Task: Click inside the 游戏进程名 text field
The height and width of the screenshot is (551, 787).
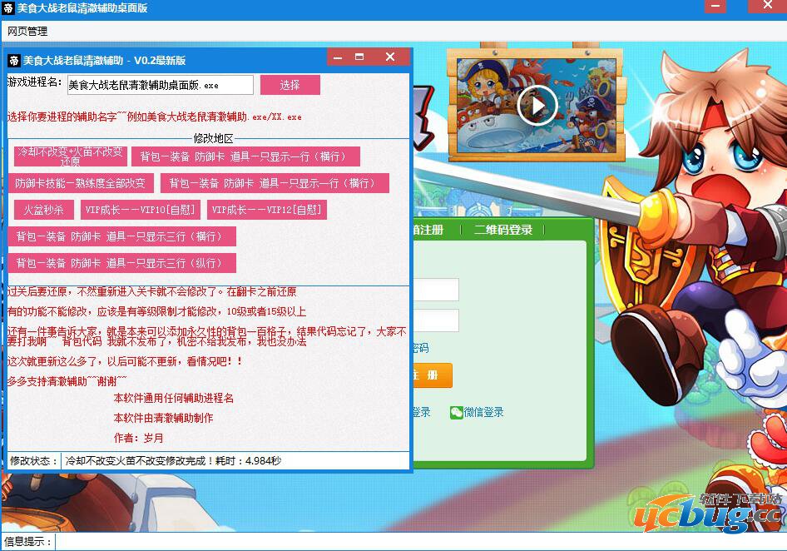Action: (x=160, y=85)
